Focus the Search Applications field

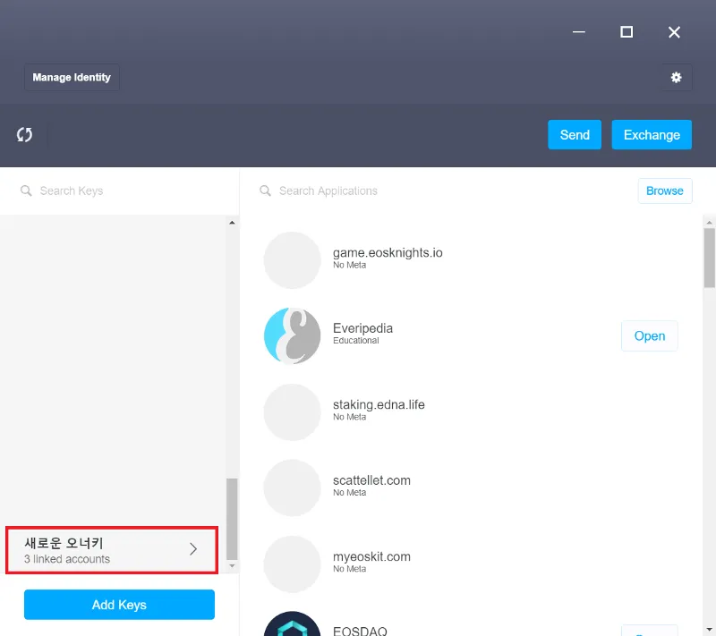click(x=439, y=191)
